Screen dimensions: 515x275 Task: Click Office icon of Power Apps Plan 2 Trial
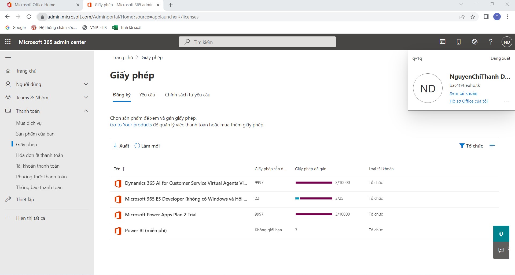click(x=118, y=215)
